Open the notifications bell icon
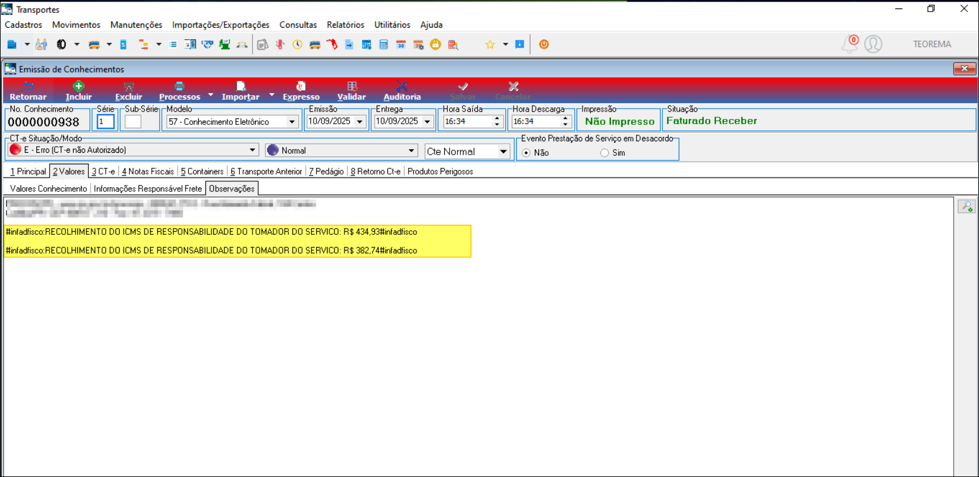The image size is (979, 477). pyautogui.click(x=850, y=44)
